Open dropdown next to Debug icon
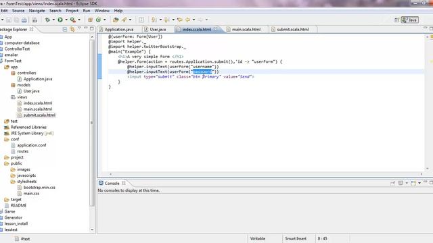 pos(53,20)
